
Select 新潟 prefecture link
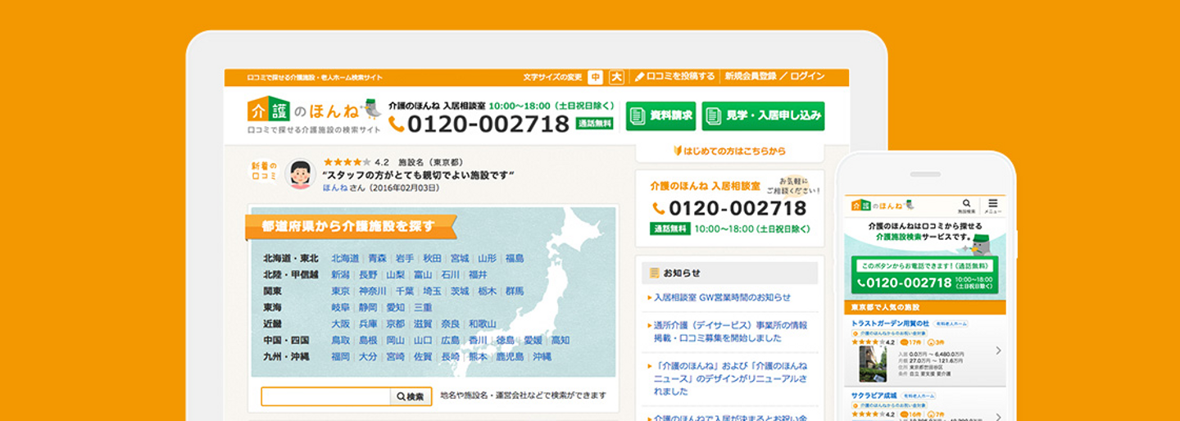(x=340, y=274)
